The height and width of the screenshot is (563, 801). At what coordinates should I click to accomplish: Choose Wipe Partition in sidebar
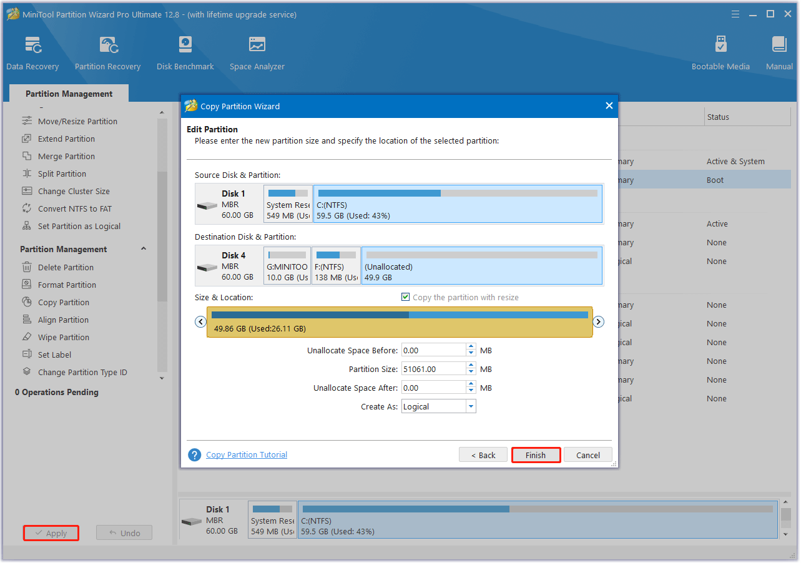point(64,337)
